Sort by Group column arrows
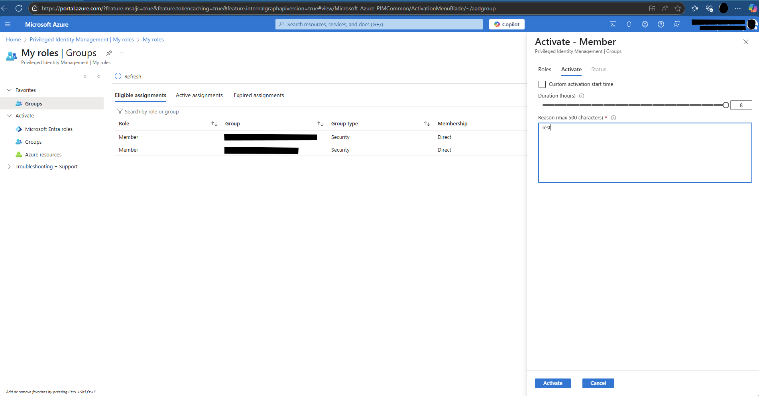Image resolution: width=759 pixels, height=396 pixels. coord(320,124)
